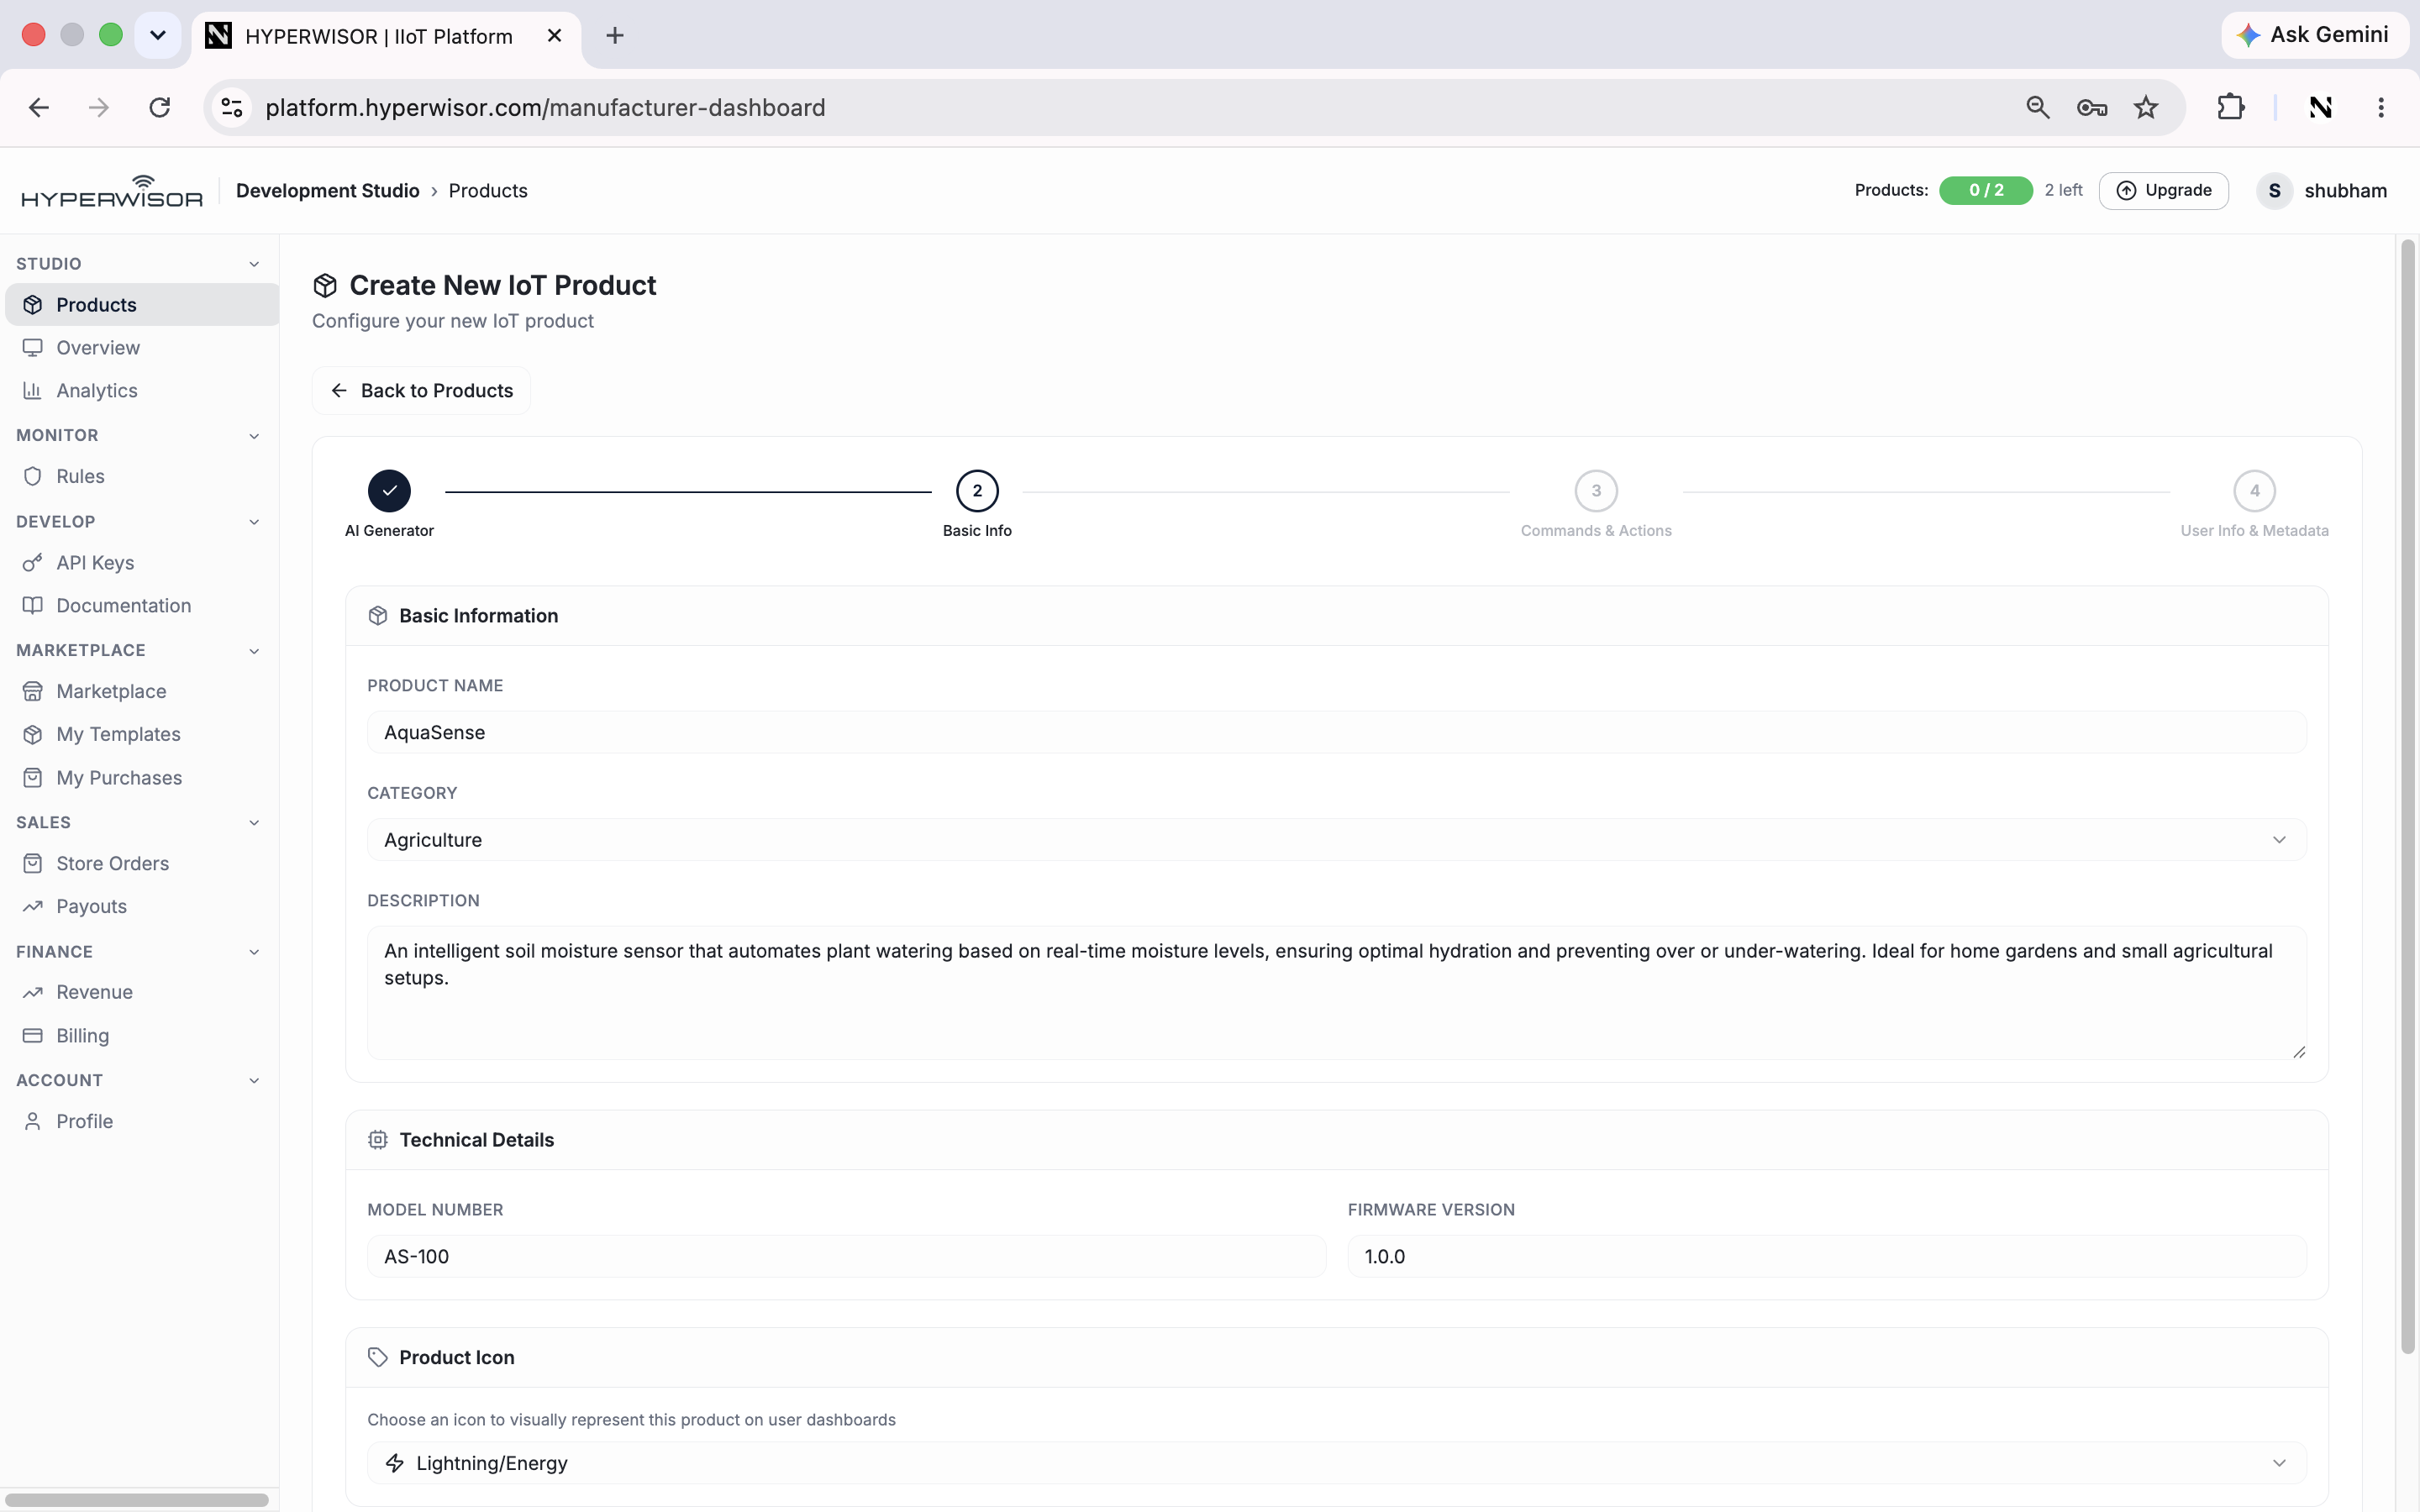Click the page vertical scrollbar
2420x1512 pixels.
[x=2407, y=797]
